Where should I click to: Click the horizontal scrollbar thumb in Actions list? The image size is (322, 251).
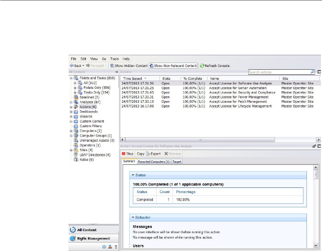pos(200,140)
